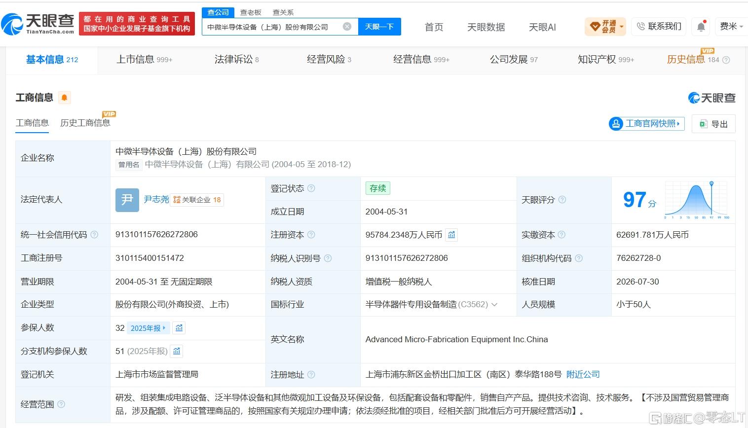Click the help icon beside 历史信息

726,60
